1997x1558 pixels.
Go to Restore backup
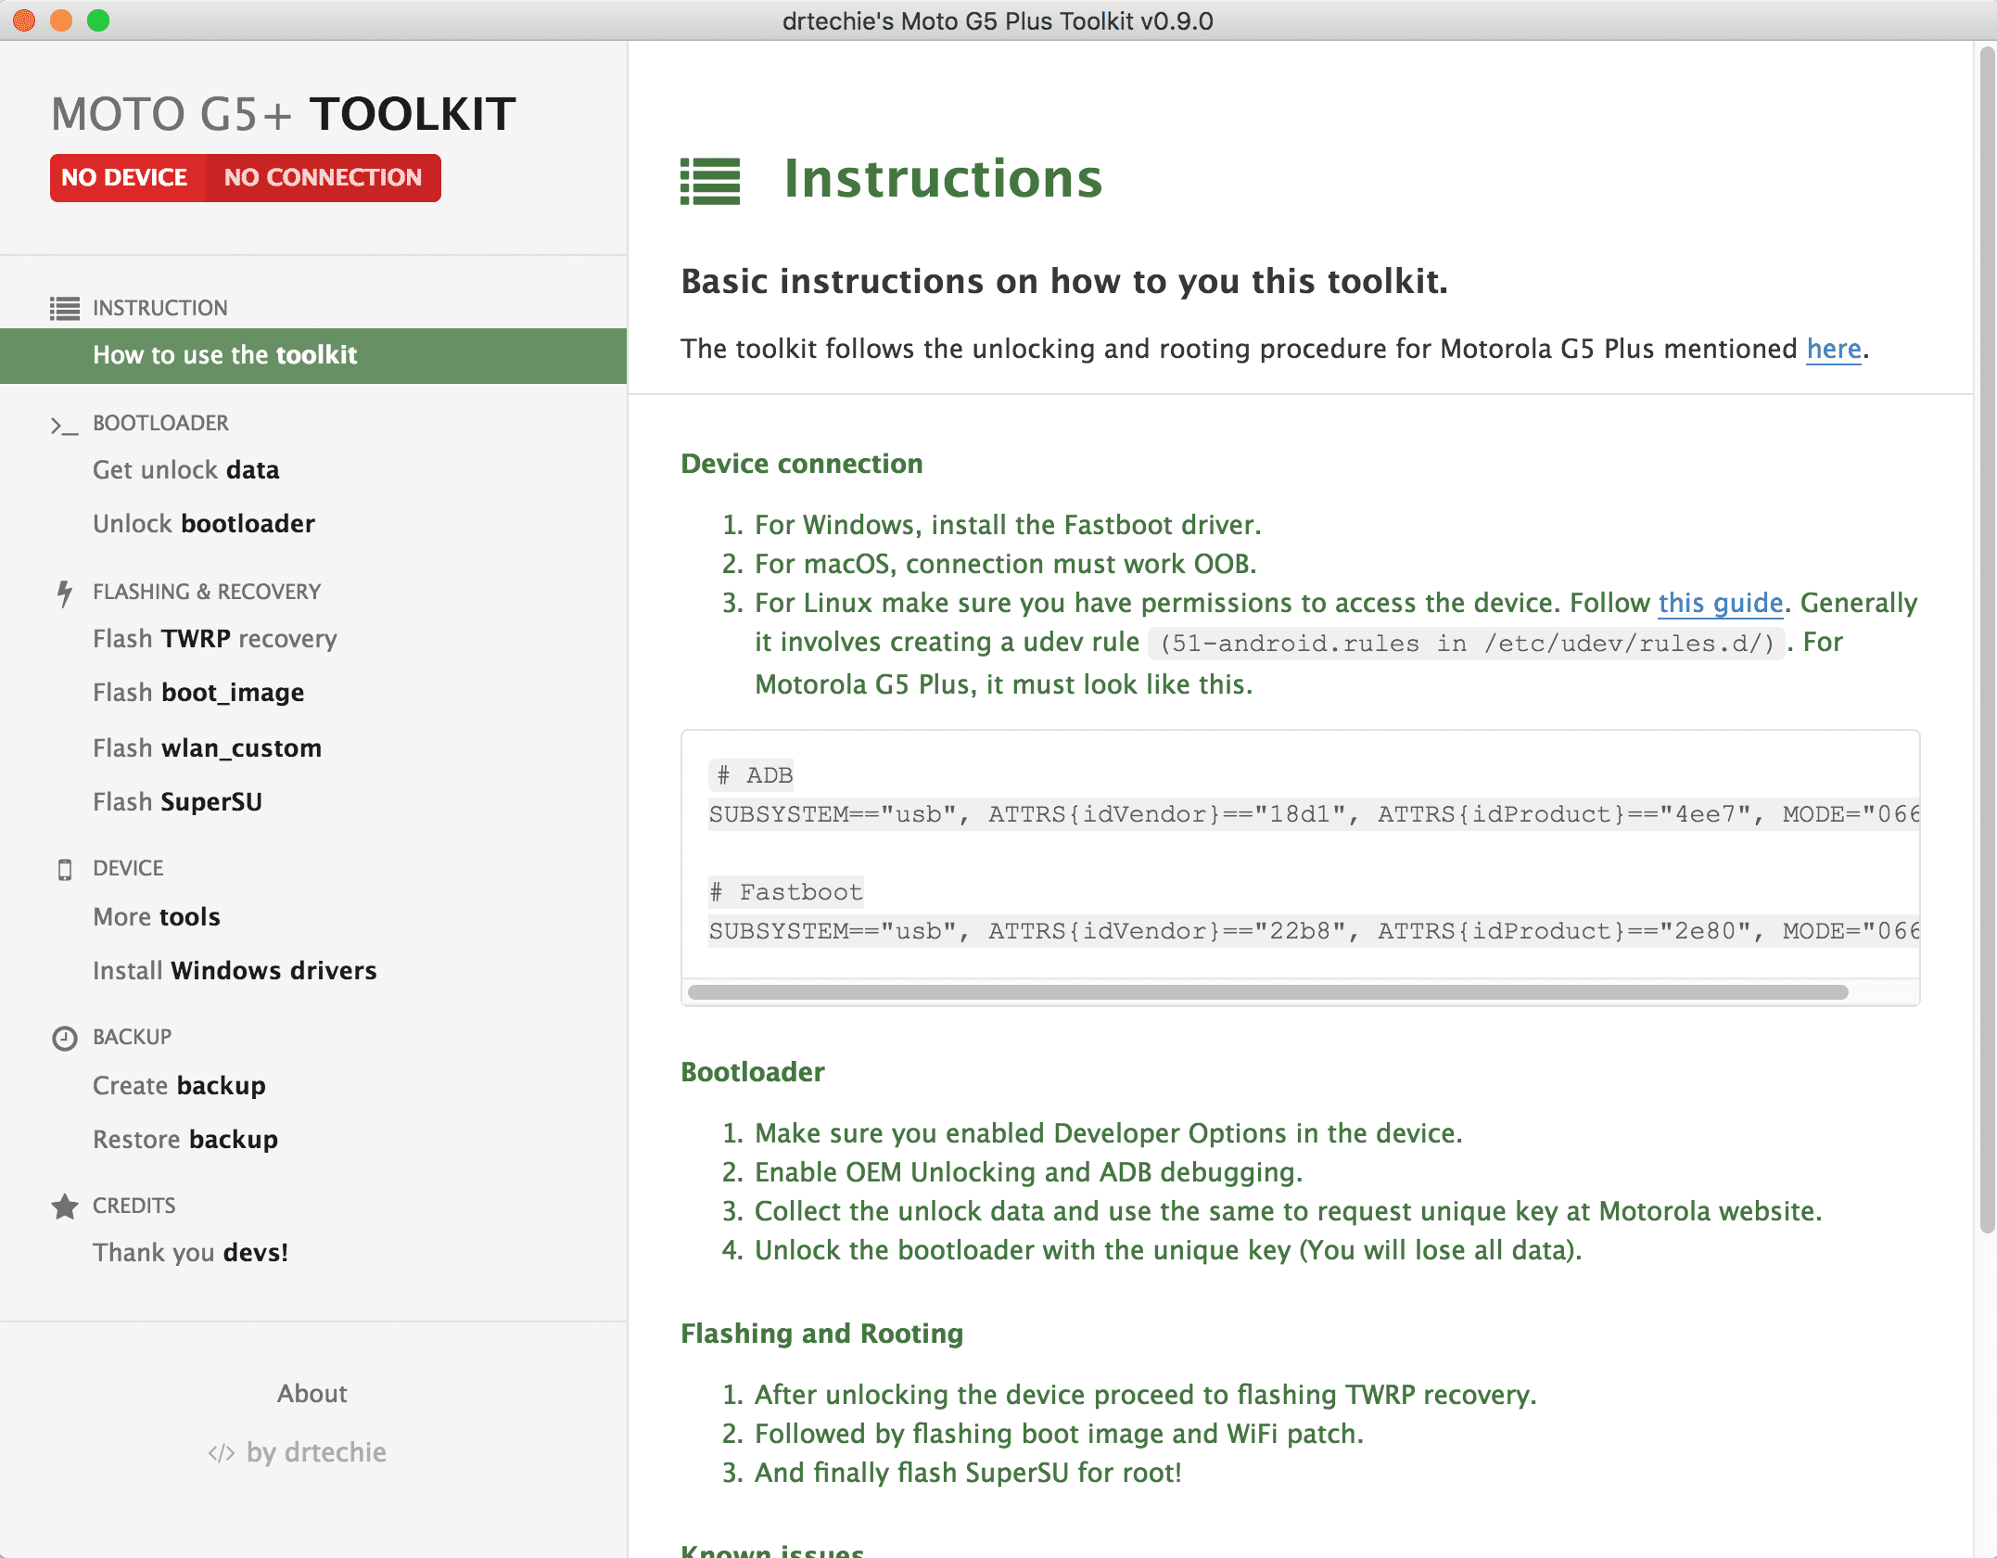click(x=185, y=1139)
